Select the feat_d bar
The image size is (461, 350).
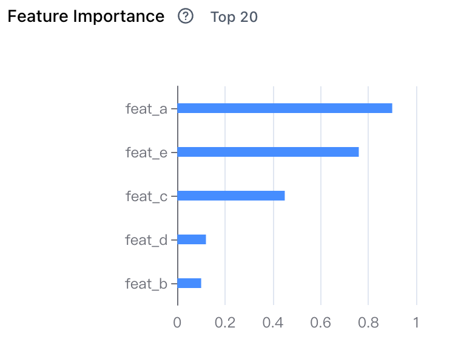192,239
